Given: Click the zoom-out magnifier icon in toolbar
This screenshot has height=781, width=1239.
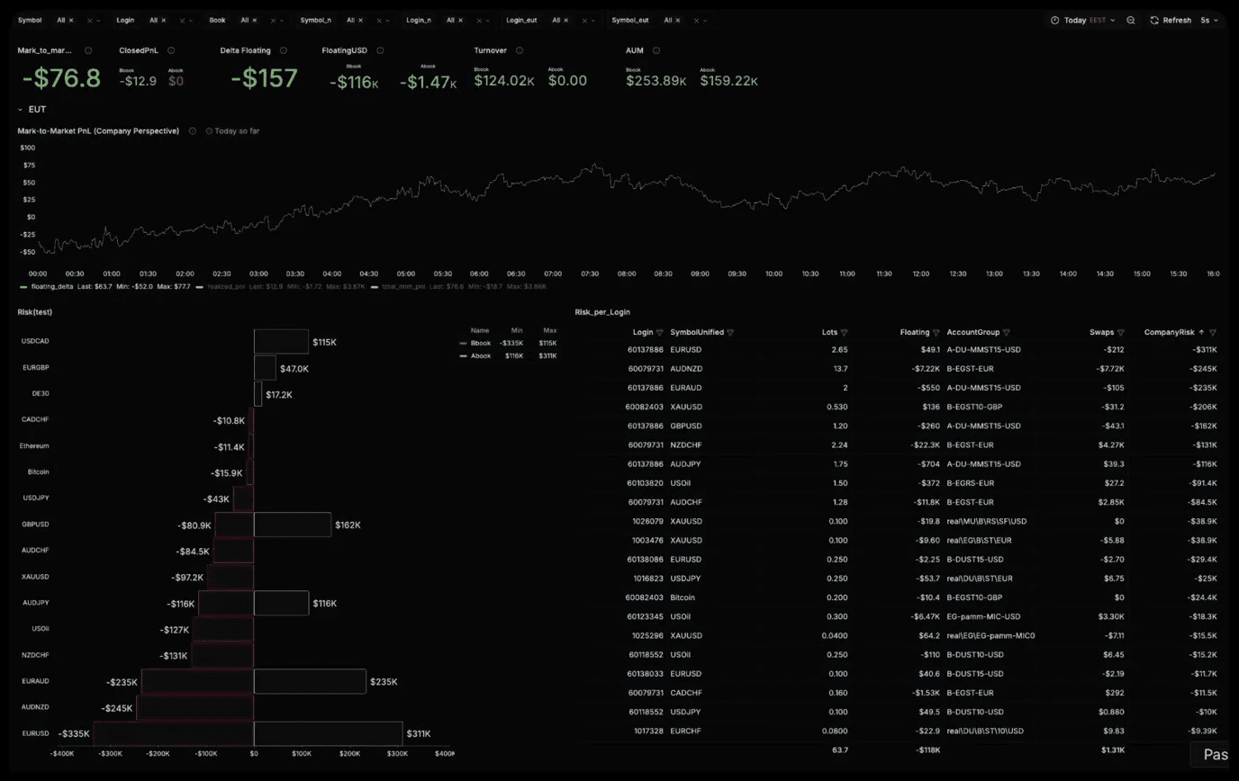Looking at the screenshot, I should click(1131, 20).
